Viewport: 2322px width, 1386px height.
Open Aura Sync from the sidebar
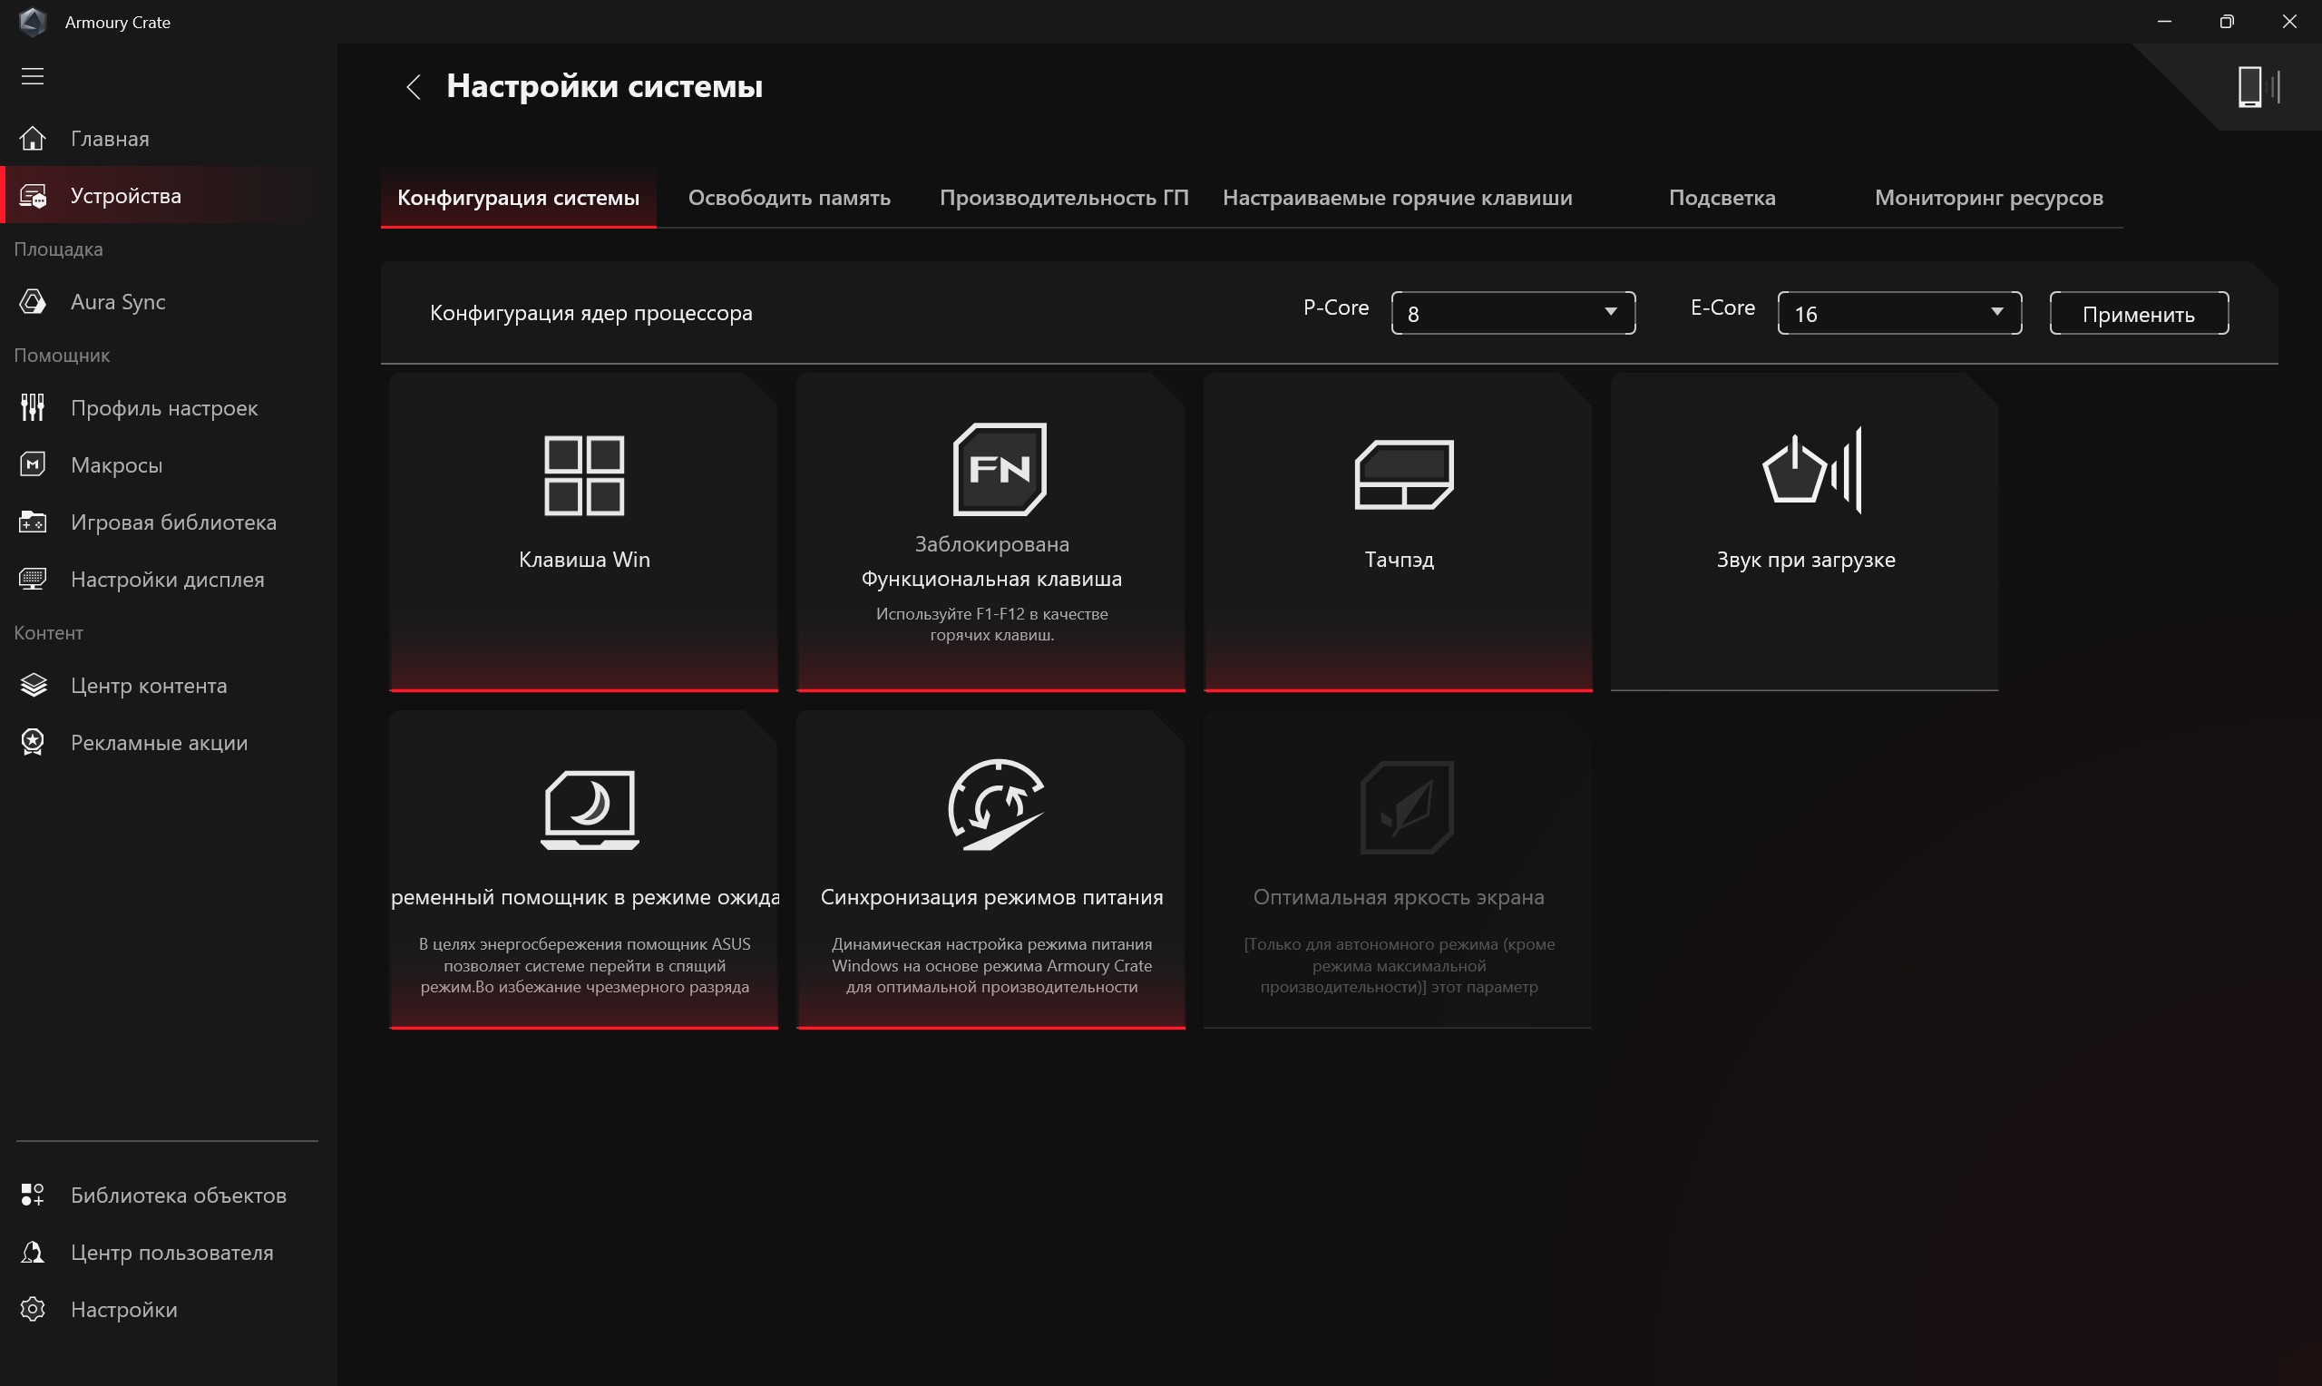pos(168,302)
